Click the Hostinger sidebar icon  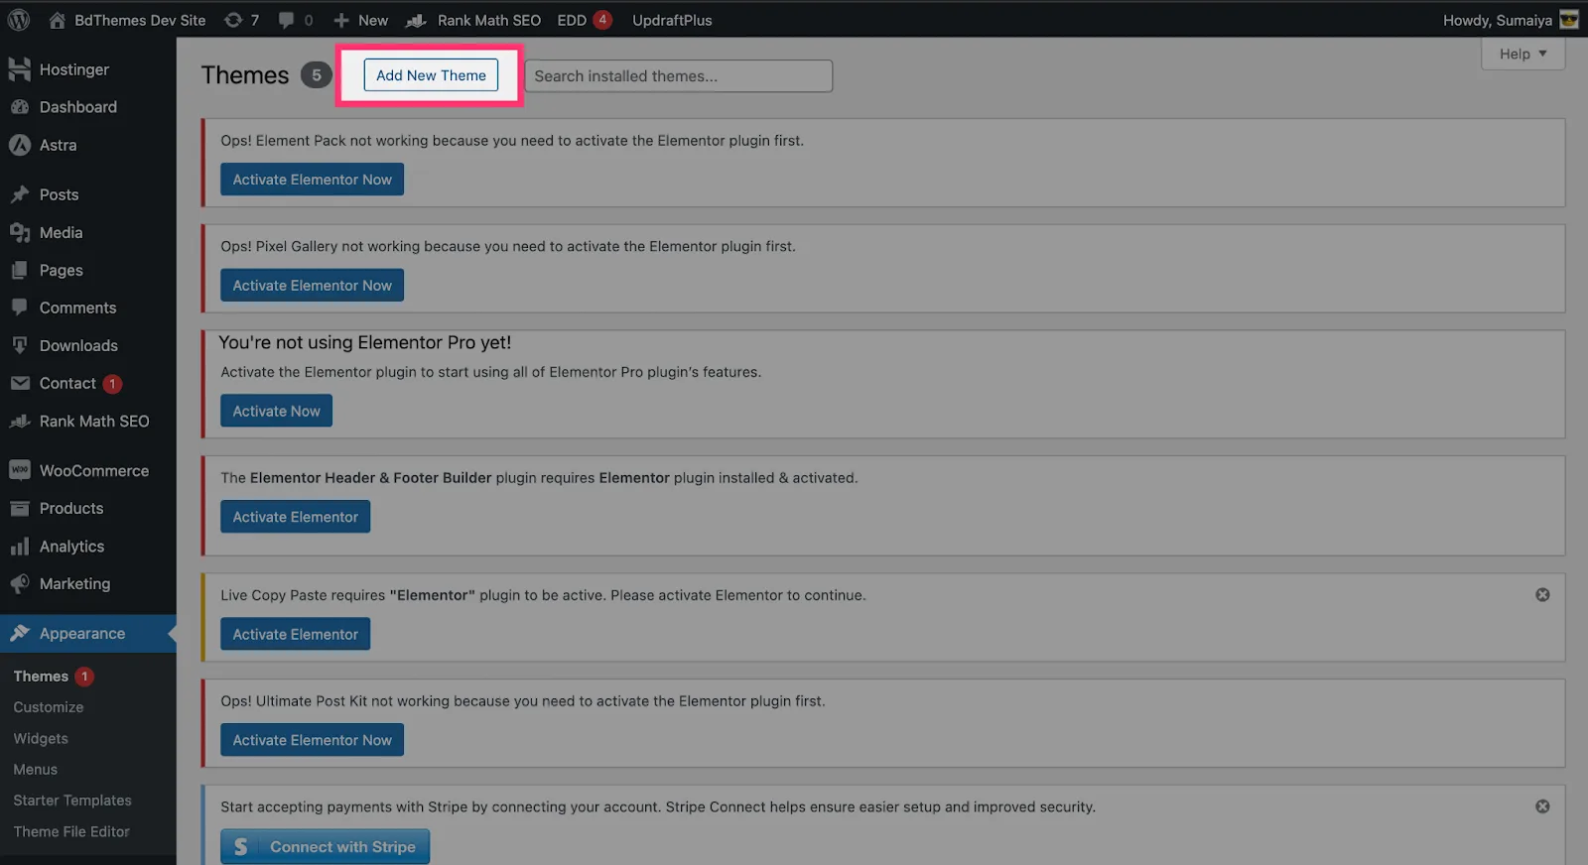[x=20, y=68]
